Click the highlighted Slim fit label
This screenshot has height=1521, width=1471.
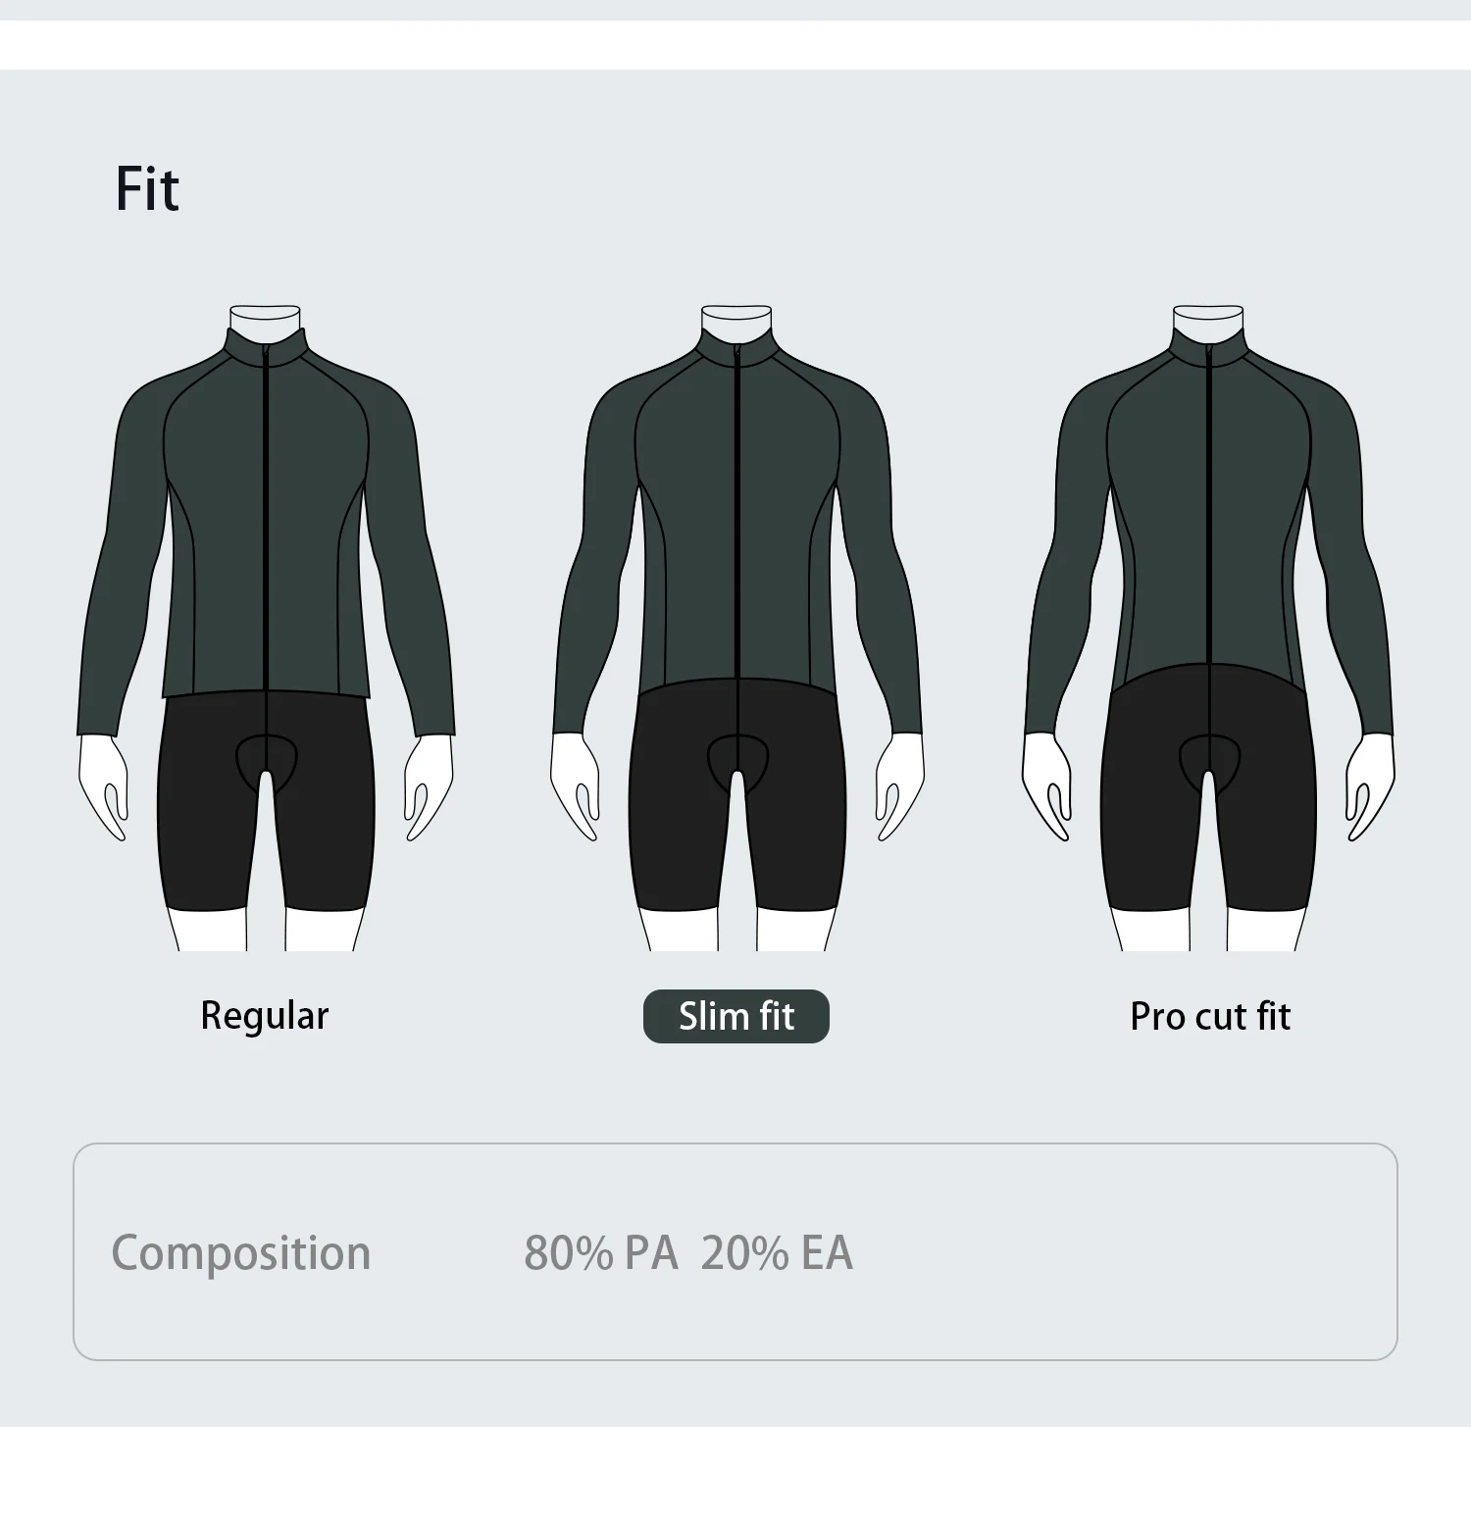736,1016
